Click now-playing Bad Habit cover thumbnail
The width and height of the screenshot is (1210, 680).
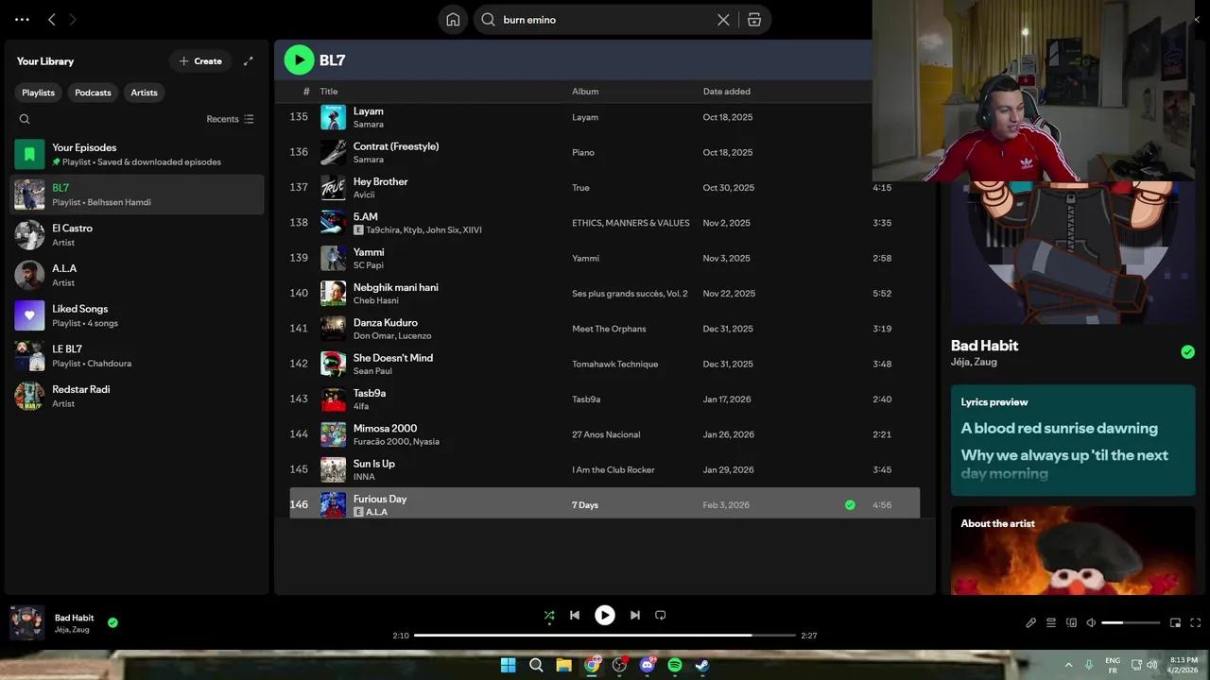(x=27, y=623)
